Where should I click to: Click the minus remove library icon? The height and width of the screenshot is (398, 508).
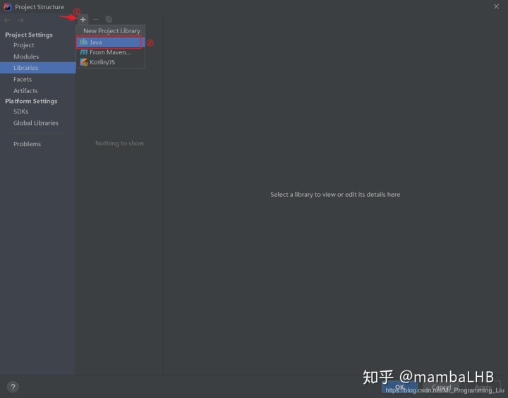click(95, 20)
